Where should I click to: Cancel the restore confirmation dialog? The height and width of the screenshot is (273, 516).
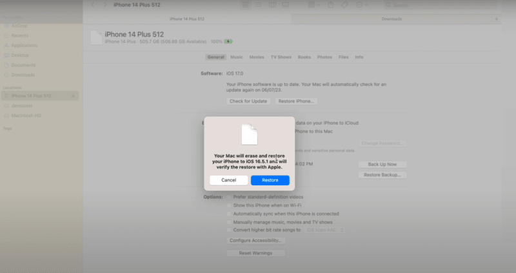point(229,180)
